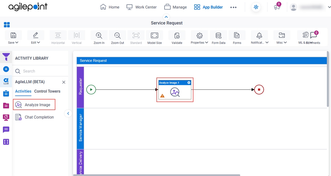Open the Forms icon

pyautogui.click(x=237, y=35)
